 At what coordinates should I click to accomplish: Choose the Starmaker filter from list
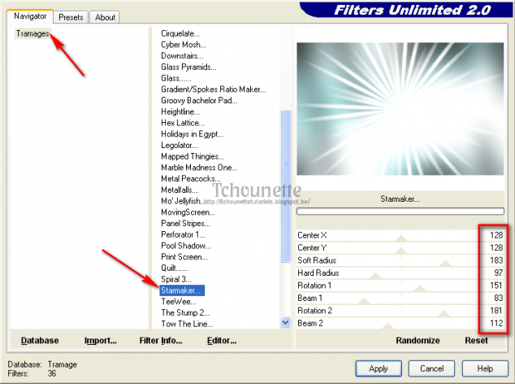tap(182, 290)
